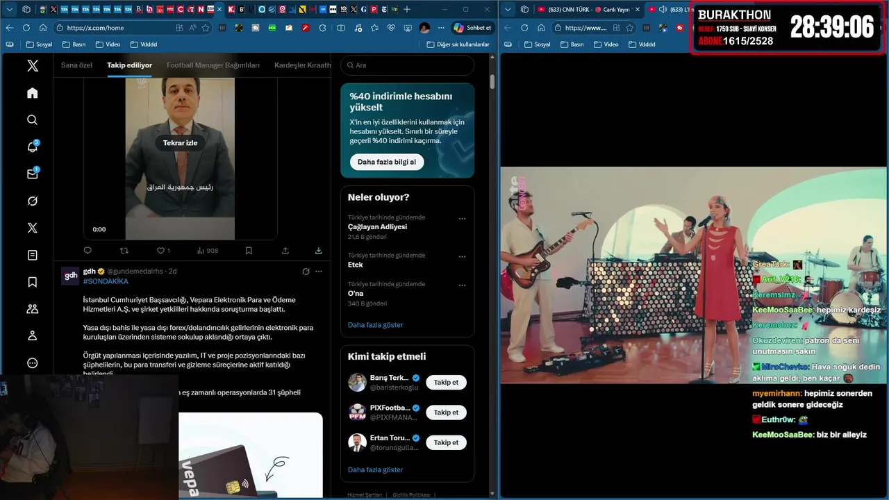Mute the playing YouTube tab audio

pos(663,9)
